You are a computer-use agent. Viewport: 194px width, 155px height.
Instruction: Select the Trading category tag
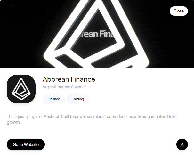tap(78, 99)
